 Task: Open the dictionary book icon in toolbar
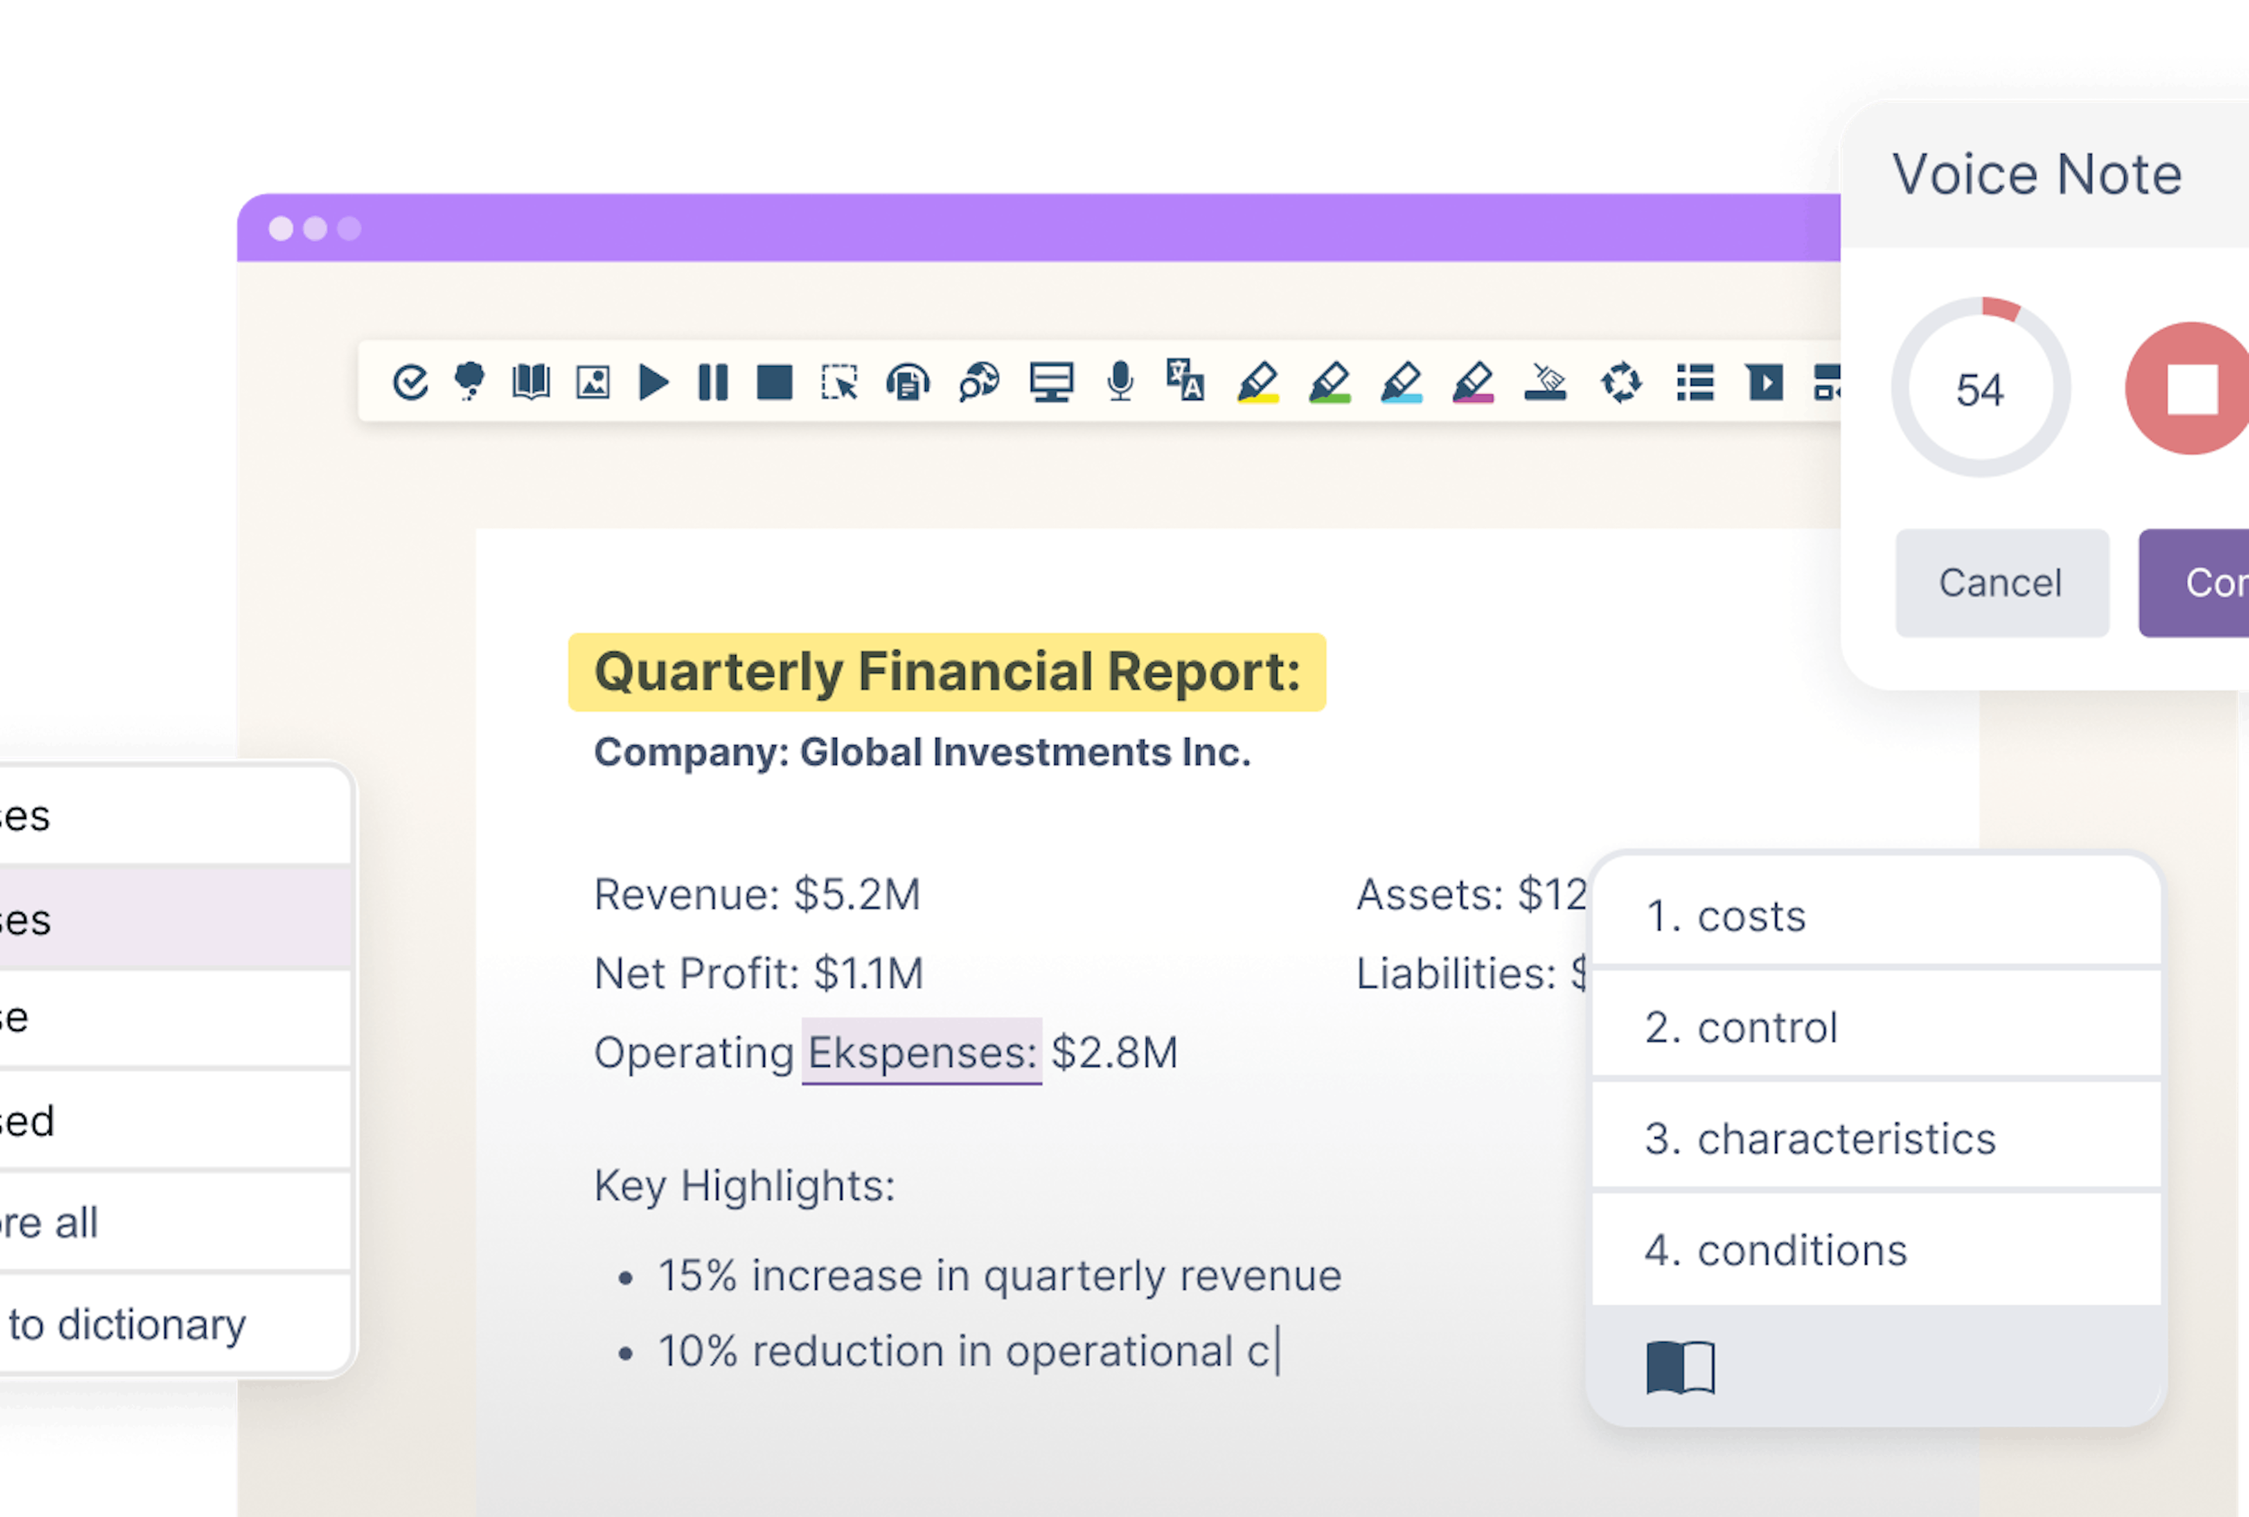pyautogui.click(x=530, y=382)
